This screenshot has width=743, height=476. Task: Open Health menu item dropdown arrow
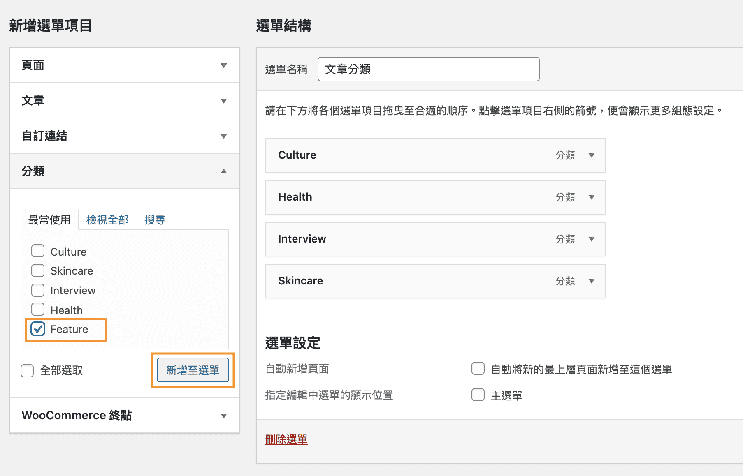[592, 197]
